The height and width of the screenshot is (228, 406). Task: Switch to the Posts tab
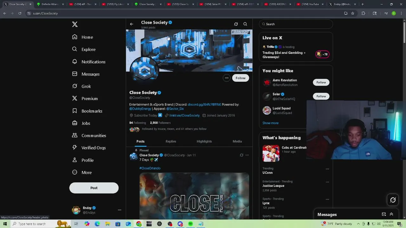point(141,142)
